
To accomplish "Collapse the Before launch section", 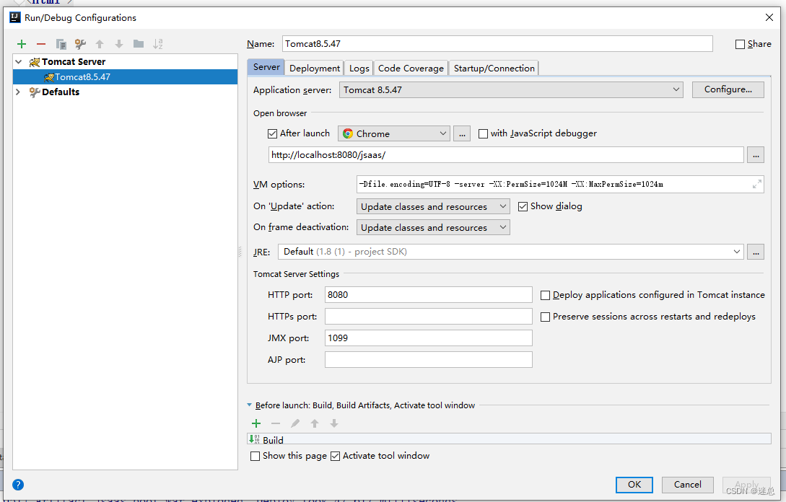I will [250, 405].
